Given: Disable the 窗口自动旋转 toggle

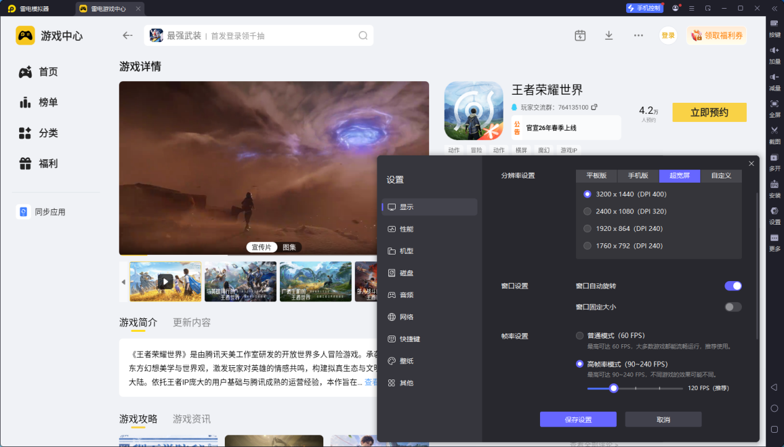Looking at the screenshot, I should point(733,285).
